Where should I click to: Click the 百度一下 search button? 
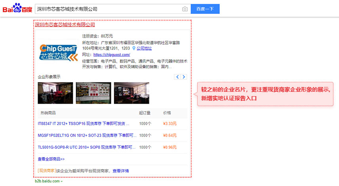[x=205, y=9]
